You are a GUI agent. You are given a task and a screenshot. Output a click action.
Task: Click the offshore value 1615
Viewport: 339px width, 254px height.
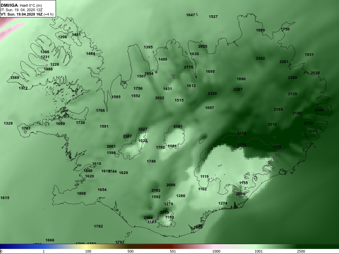pos(5,198)
